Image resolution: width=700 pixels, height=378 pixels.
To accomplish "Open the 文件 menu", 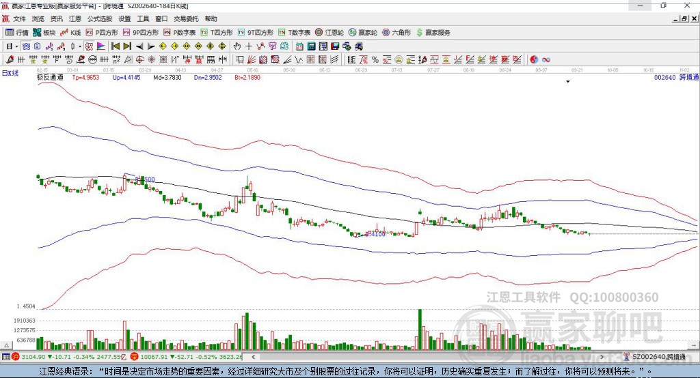I will coord(20,18).
